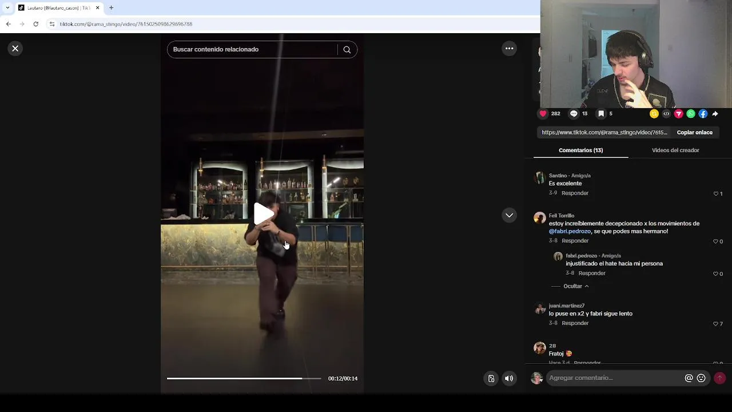
Task: Click the address bar URL
Action: pos(126,24)
